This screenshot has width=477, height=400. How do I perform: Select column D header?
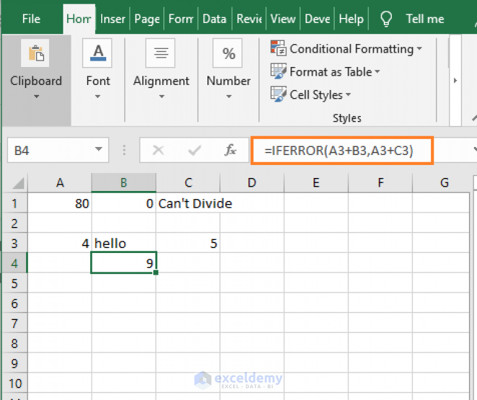pos(252,182)
